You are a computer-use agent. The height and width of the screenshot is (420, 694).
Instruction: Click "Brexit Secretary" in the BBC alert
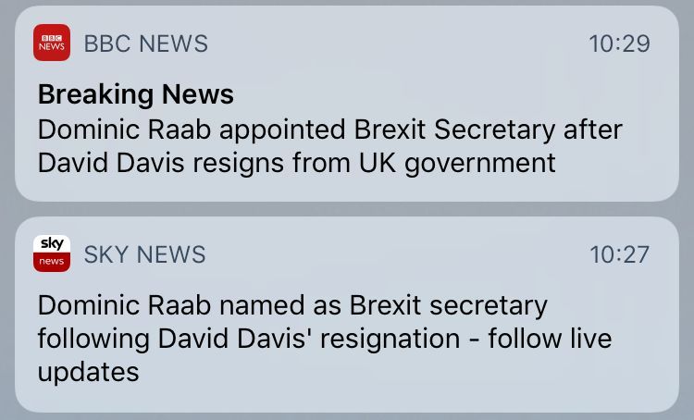[x=450, y=129]
